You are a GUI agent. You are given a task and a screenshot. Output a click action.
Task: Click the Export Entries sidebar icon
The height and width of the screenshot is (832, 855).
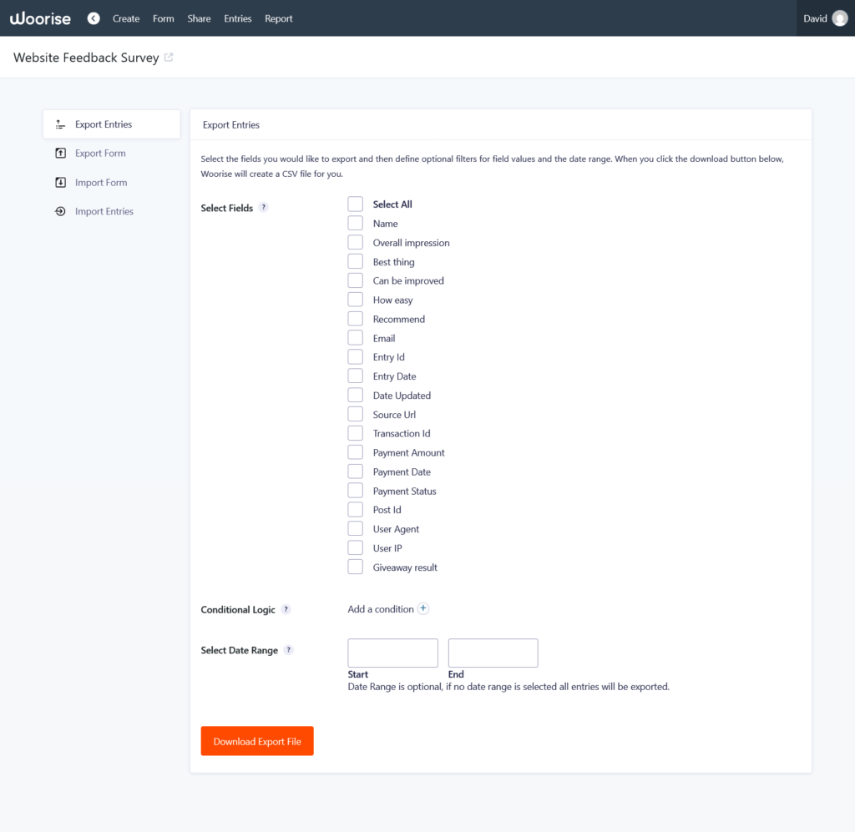coord(60,124)
